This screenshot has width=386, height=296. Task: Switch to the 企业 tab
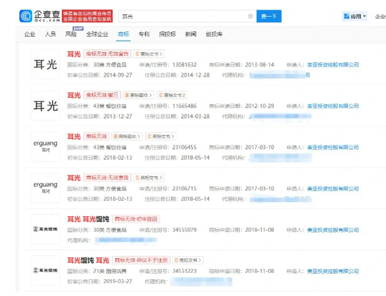click(x=30, y=33)
